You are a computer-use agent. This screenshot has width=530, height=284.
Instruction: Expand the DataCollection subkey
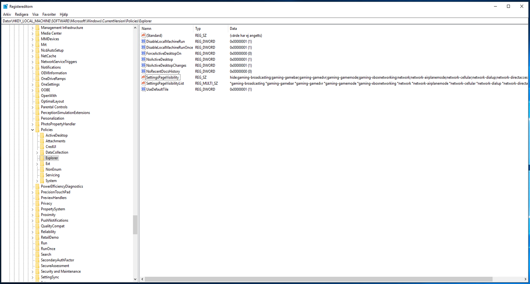(x=37, y=153)
